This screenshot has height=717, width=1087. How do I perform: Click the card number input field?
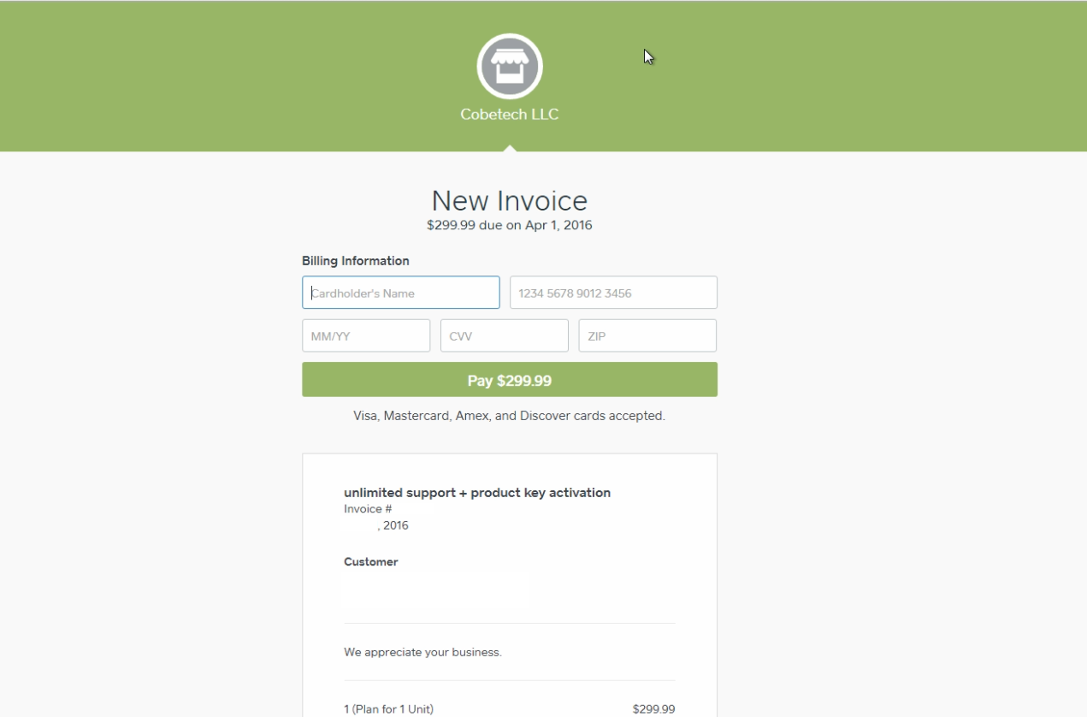(613, 293)
